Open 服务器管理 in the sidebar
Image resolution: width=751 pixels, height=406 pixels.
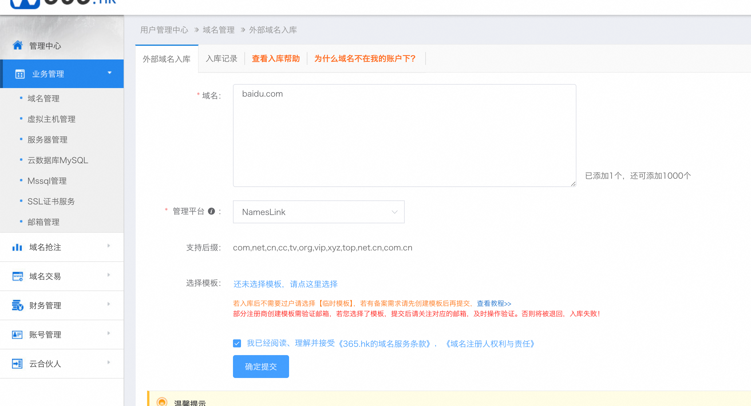48,140
